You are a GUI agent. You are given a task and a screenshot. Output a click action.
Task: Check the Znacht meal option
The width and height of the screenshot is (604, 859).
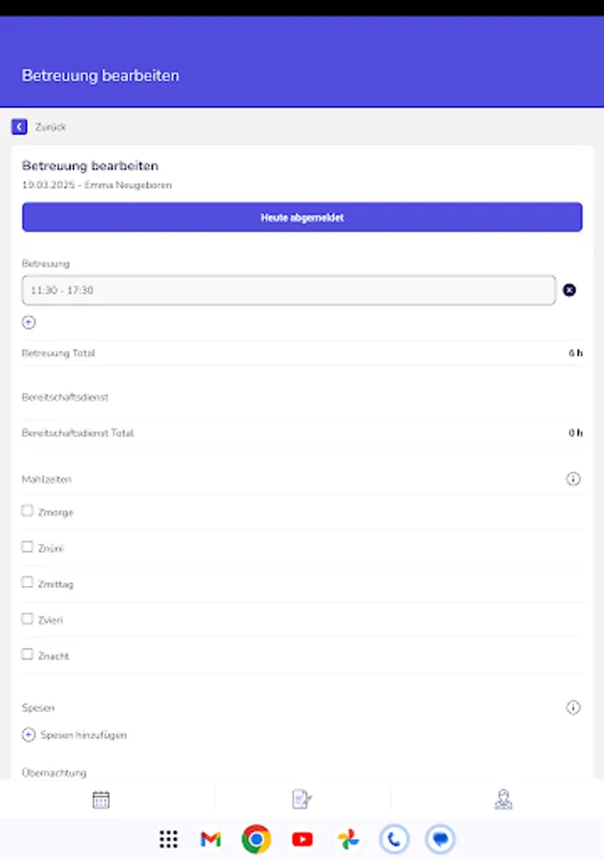pos(27,655)
